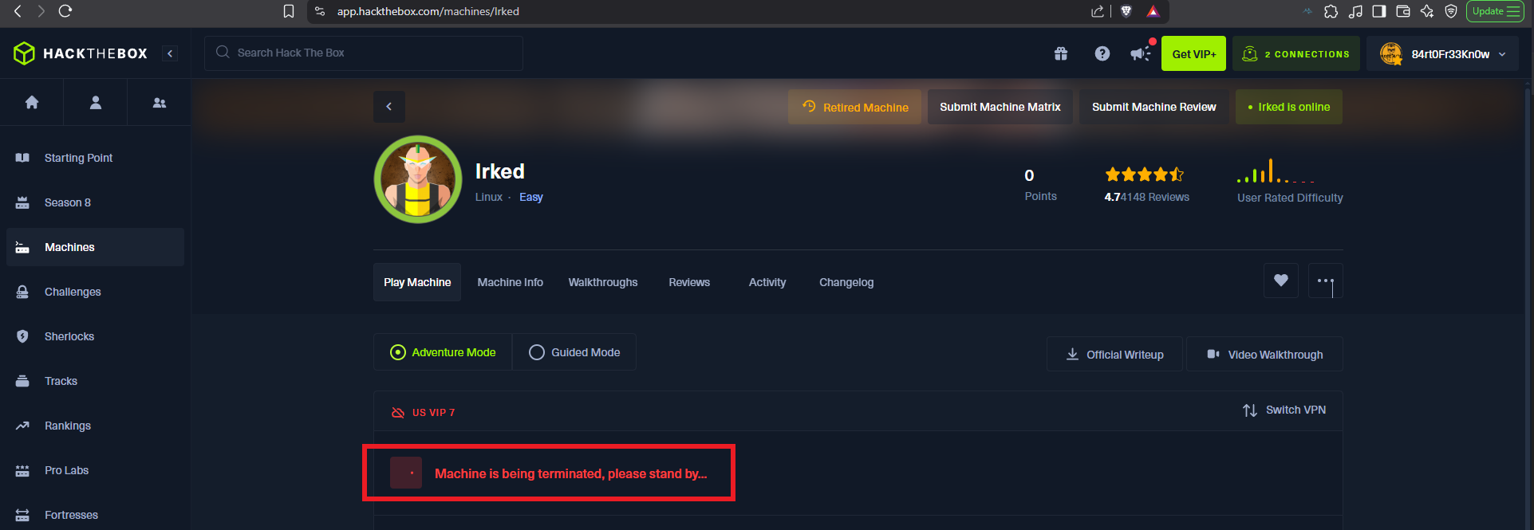Click the back chevron above machine avatar
The width and height of the screenshot is (1534, 530).
[x=389, y=107]
